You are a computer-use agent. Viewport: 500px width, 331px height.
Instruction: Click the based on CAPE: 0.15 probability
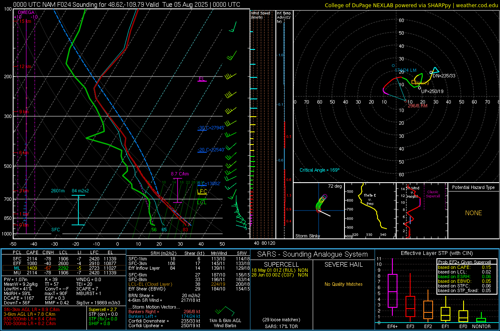tap(464, 267)
